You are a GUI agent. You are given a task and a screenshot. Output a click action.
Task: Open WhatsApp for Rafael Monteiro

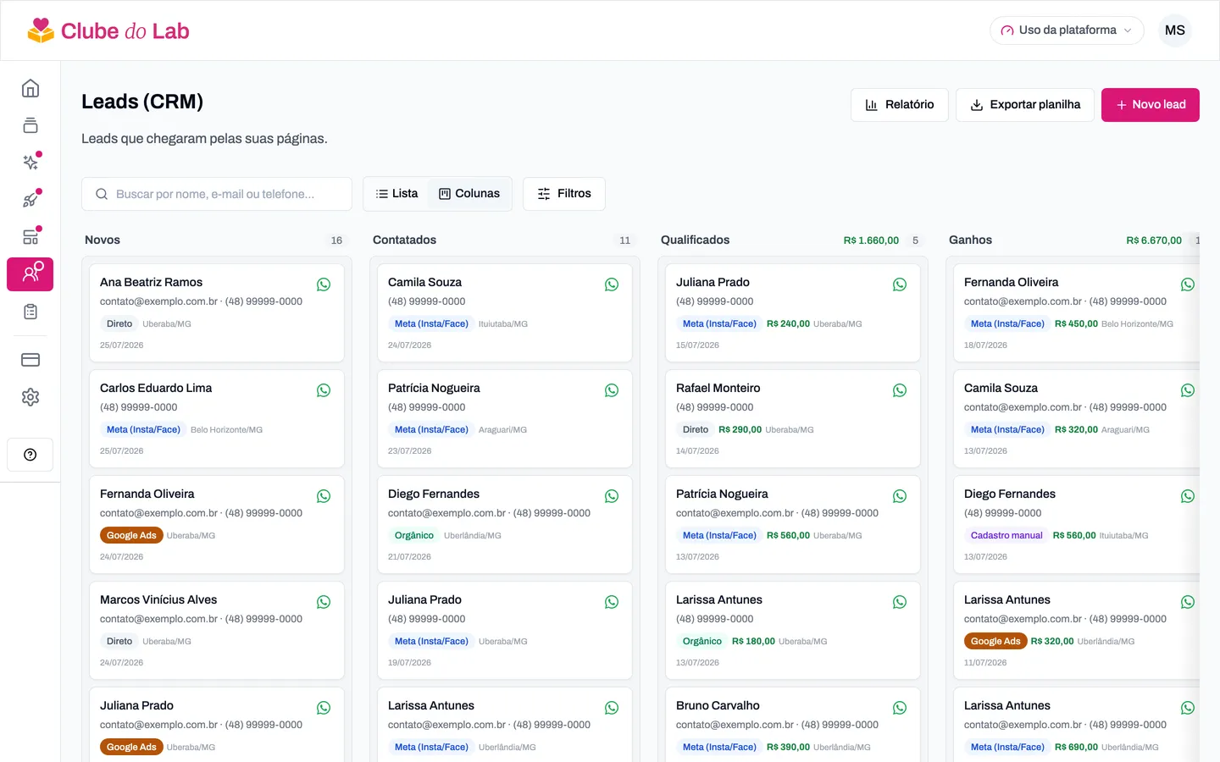coord(900,390)
